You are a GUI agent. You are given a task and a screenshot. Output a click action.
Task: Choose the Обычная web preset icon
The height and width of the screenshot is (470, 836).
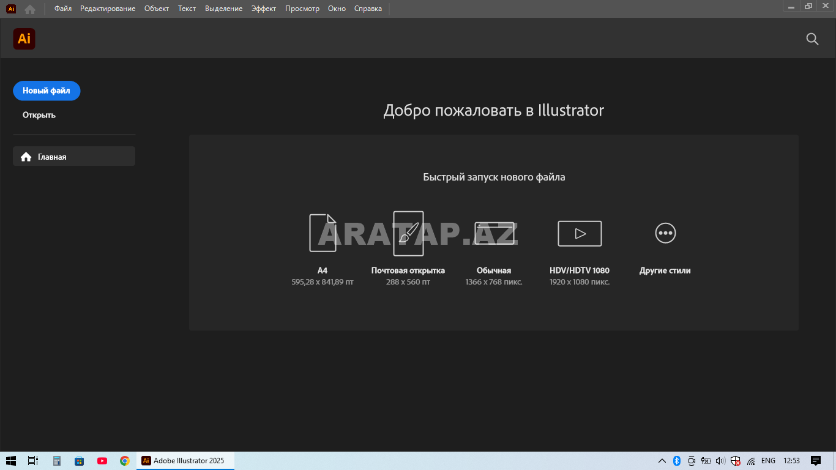(x=494, y=233)
